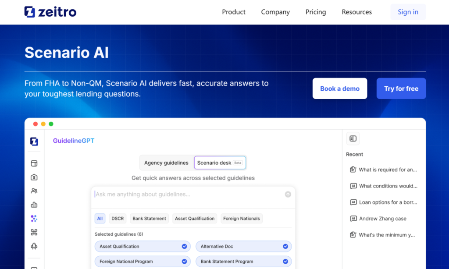Open the people contacts sidebar icon
Viewport: 449px width, 269px height.
(x=34, y=191)
